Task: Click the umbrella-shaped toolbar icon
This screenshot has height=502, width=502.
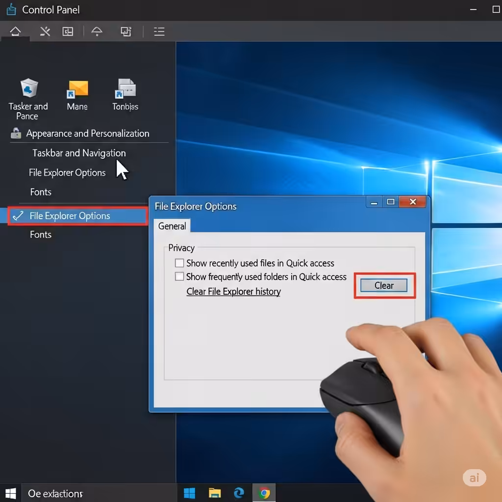Action: (97, 31)
